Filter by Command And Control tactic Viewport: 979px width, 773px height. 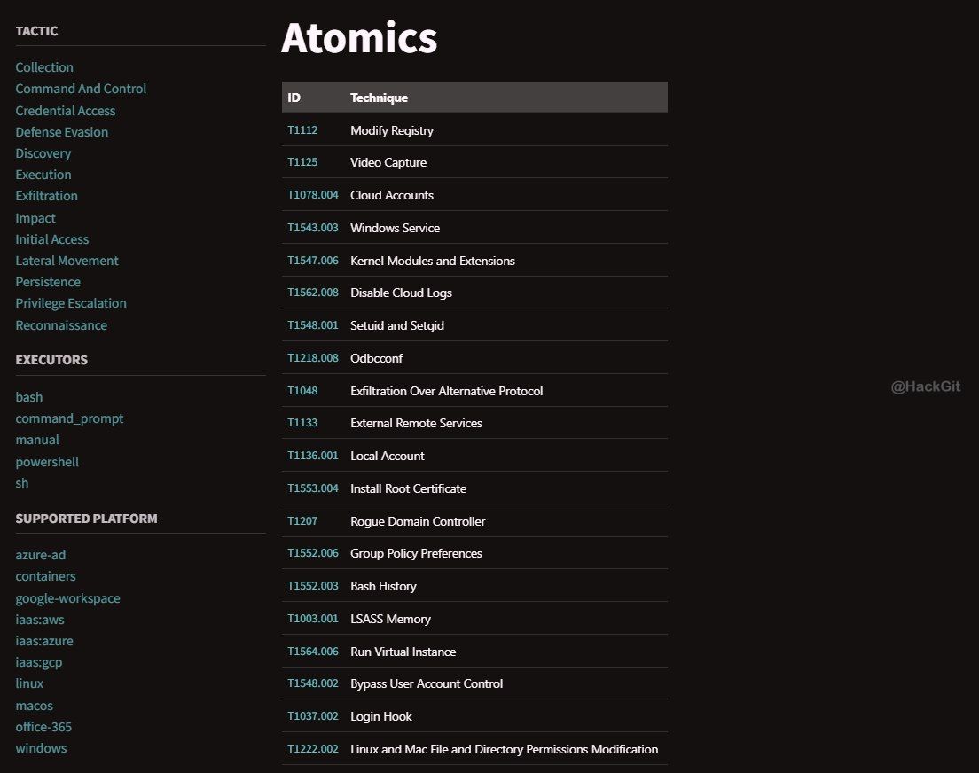tap(81, 89)
